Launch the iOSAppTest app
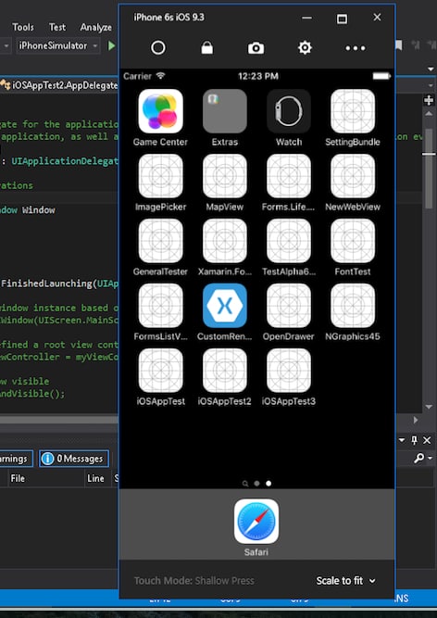The height and width of the screenshot is (618, 437). coord(160,371)
